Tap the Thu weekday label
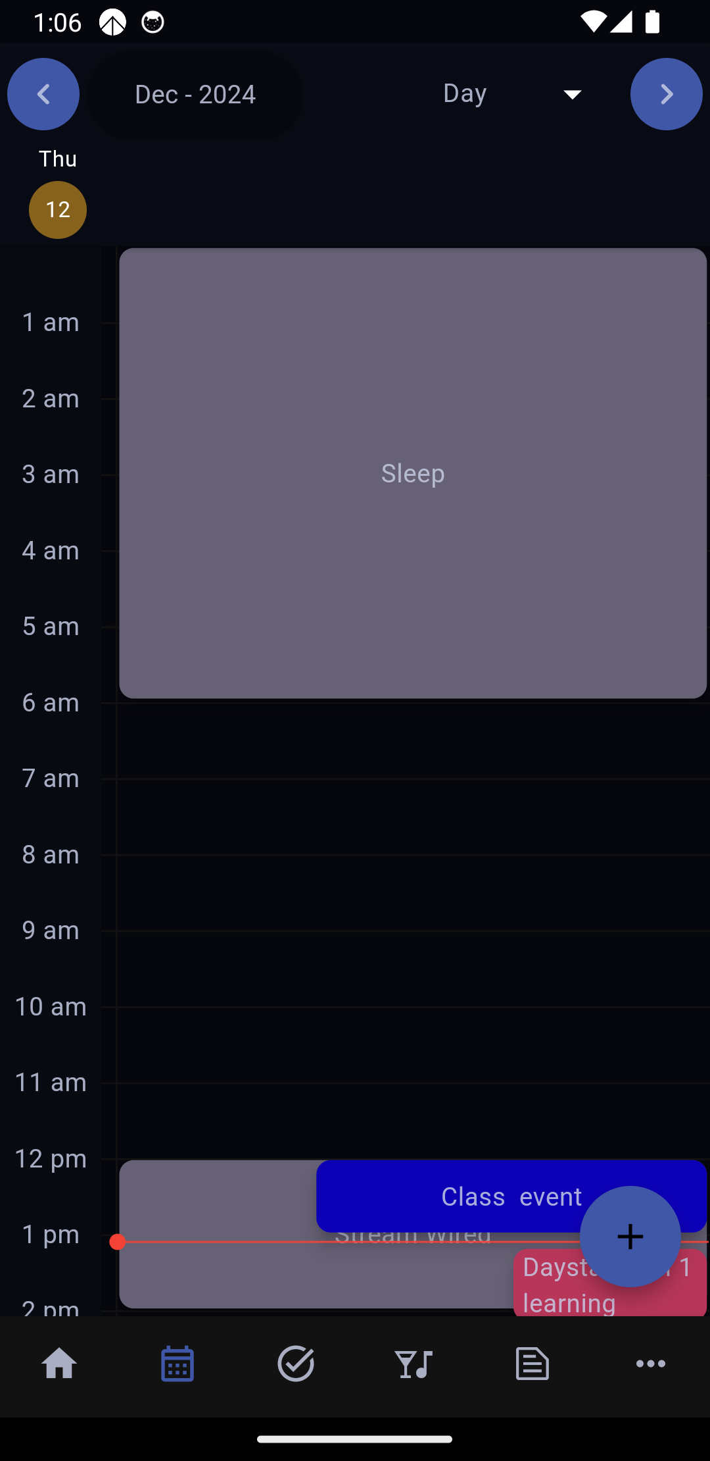Viewport: 710px width, 1461px height. pos(58,159)
